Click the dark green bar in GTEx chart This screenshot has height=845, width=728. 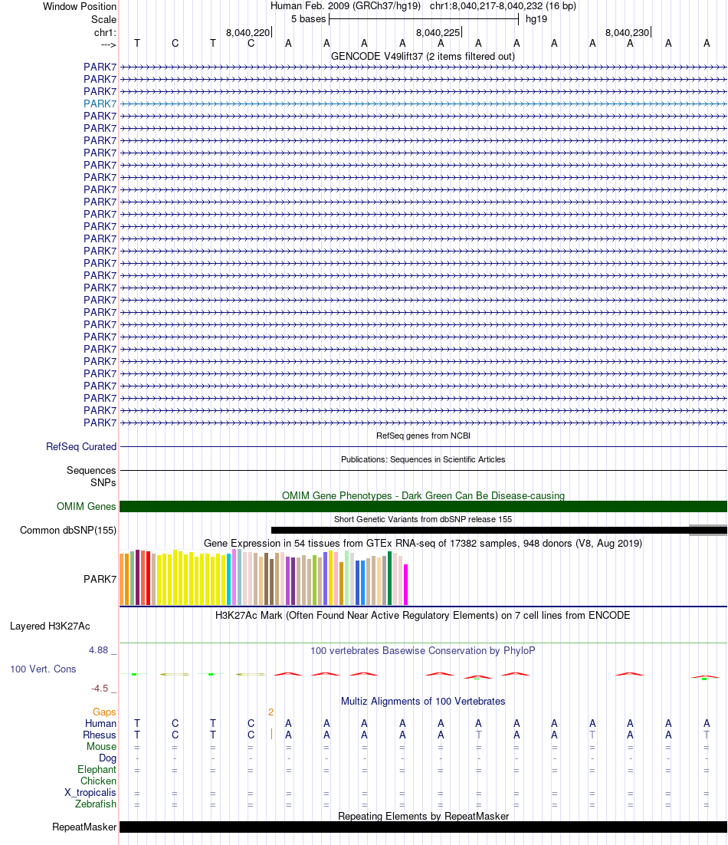pyautogui.click(x=390, y=578)
